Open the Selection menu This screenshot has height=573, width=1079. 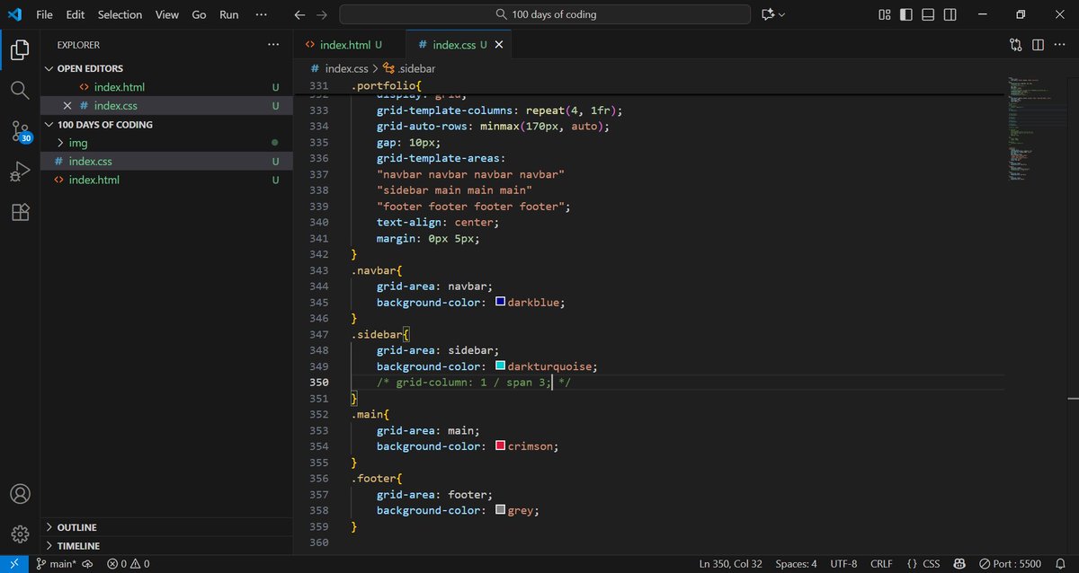(120, 14)
